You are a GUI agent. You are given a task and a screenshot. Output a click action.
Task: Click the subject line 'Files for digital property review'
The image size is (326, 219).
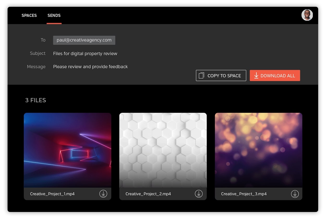85,53
